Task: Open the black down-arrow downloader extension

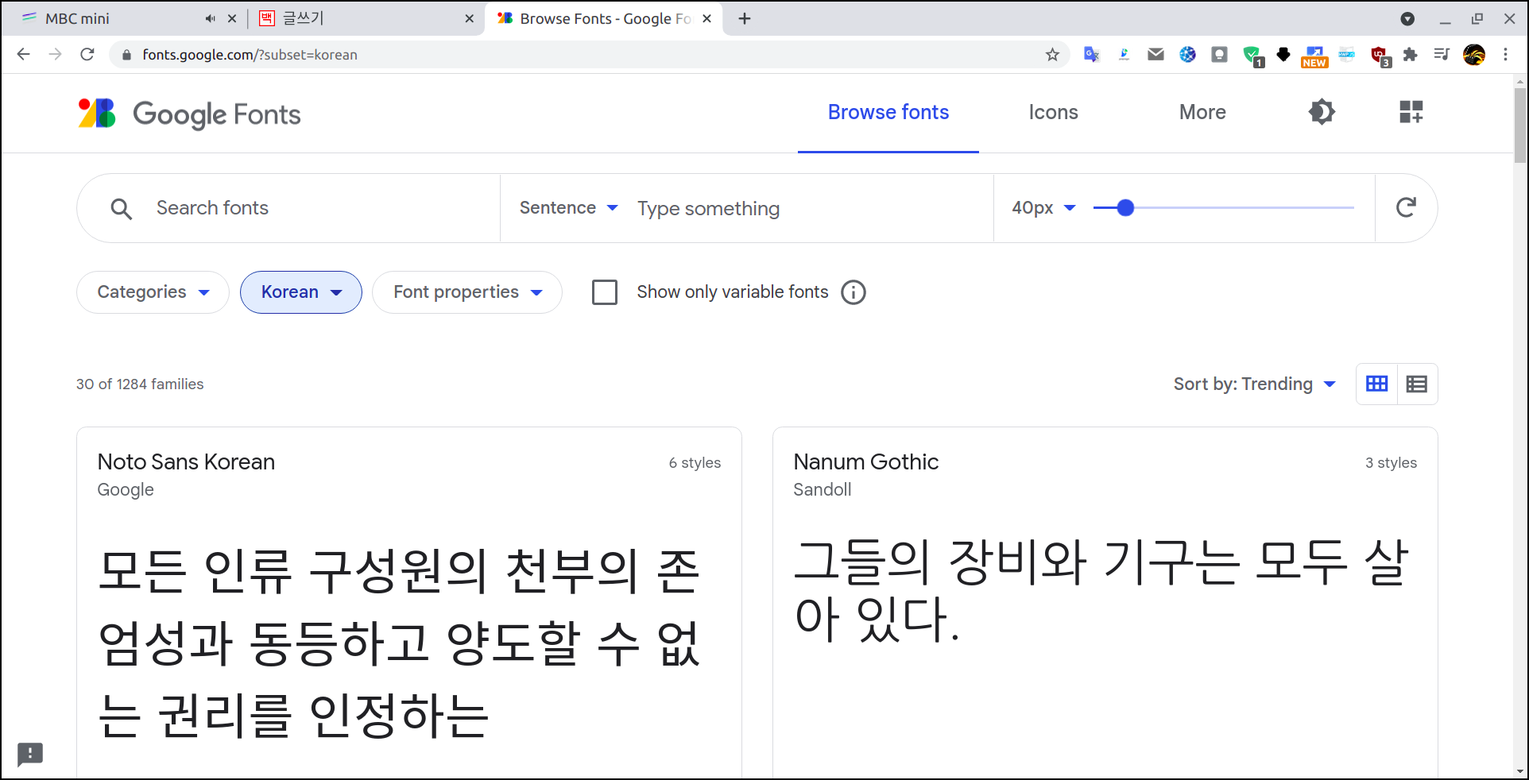Action: click(1283, 55)
